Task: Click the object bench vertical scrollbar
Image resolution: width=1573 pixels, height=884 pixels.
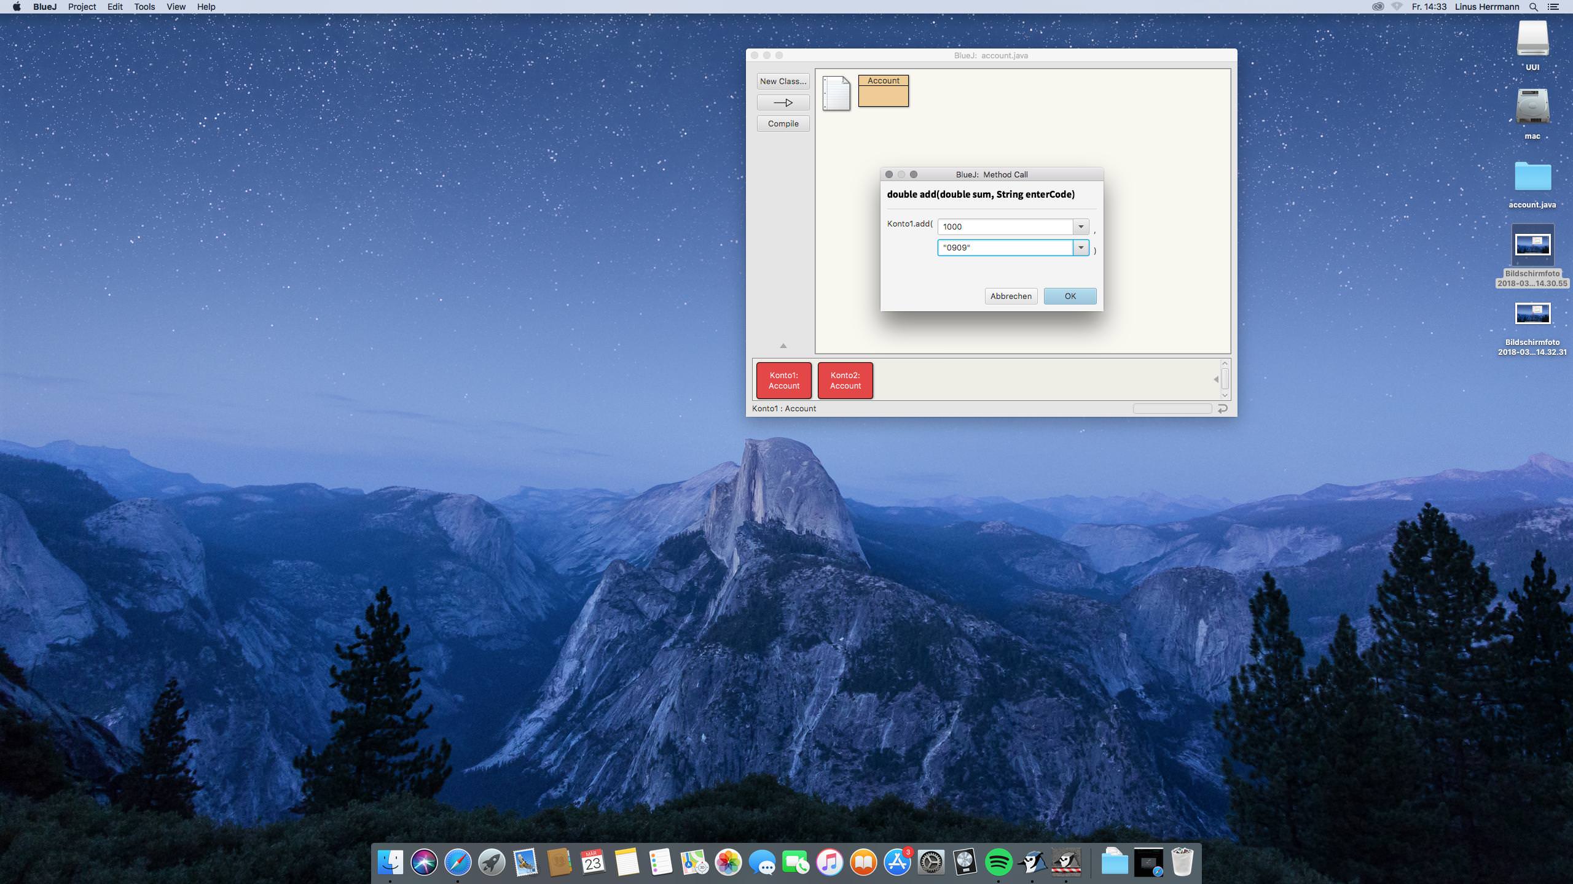Action: 1225,379
